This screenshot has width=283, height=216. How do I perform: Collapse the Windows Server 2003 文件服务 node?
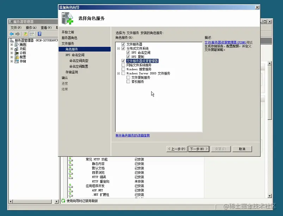(x=118, y=73)
